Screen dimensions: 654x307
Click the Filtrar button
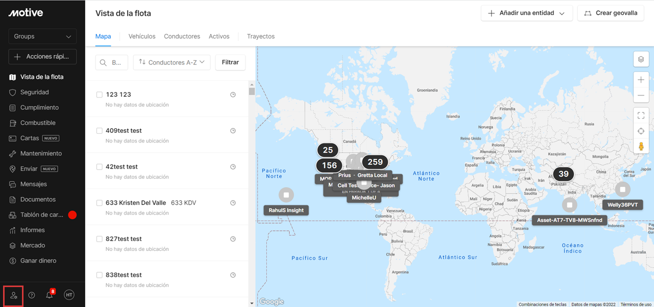pyautogui.click(x=230, y=62)
